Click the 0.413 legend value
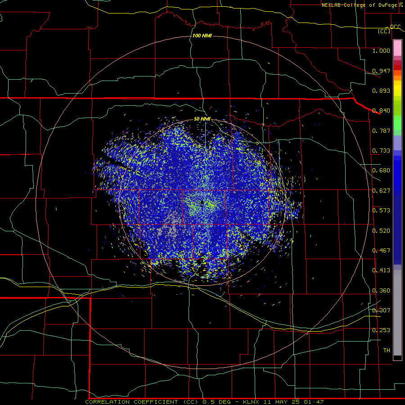 click(381, 270)
